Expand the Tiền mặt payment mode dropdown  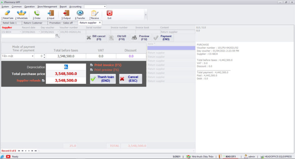pos(33,56)
